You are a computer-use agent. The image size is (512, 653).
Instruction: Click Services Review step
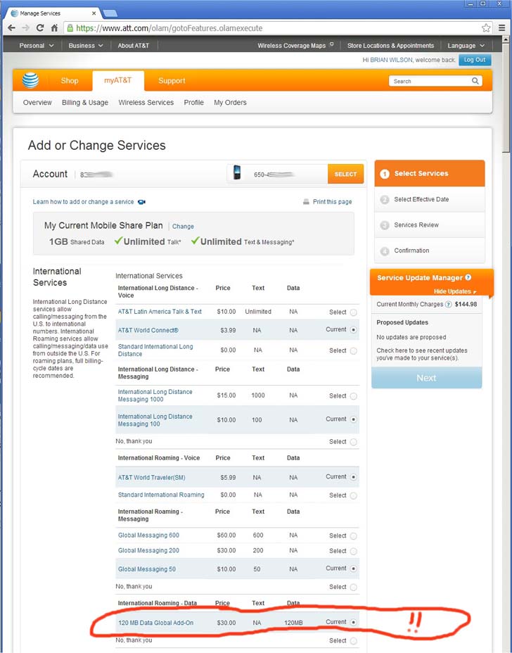[x=430, y=225]
